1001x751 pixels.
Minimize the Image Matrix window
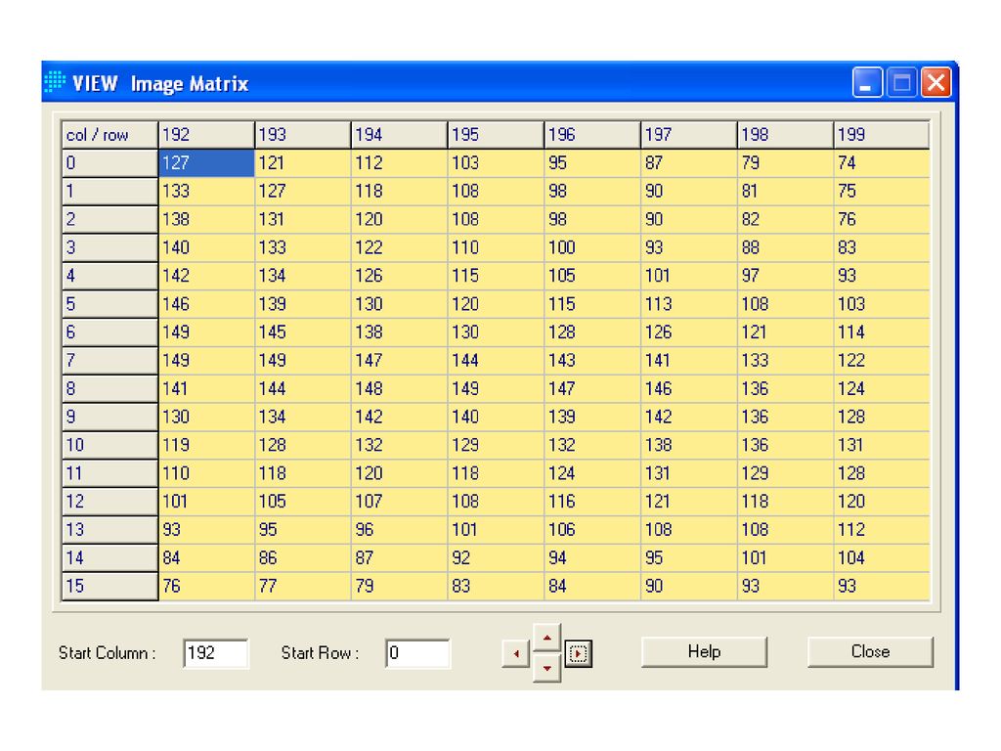coord(867,82)
